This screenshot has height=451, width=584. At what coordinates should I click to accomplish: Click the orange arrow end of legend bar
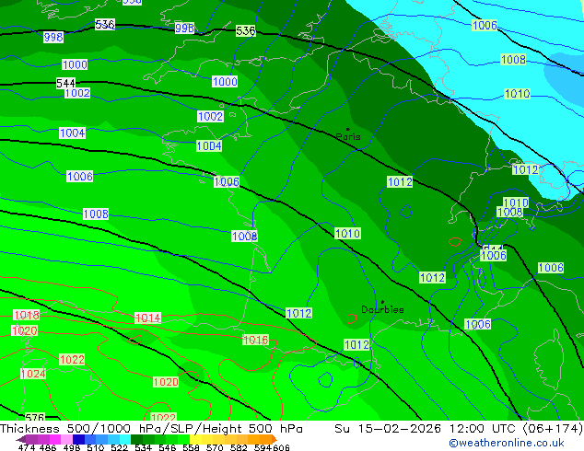[274, 439]
